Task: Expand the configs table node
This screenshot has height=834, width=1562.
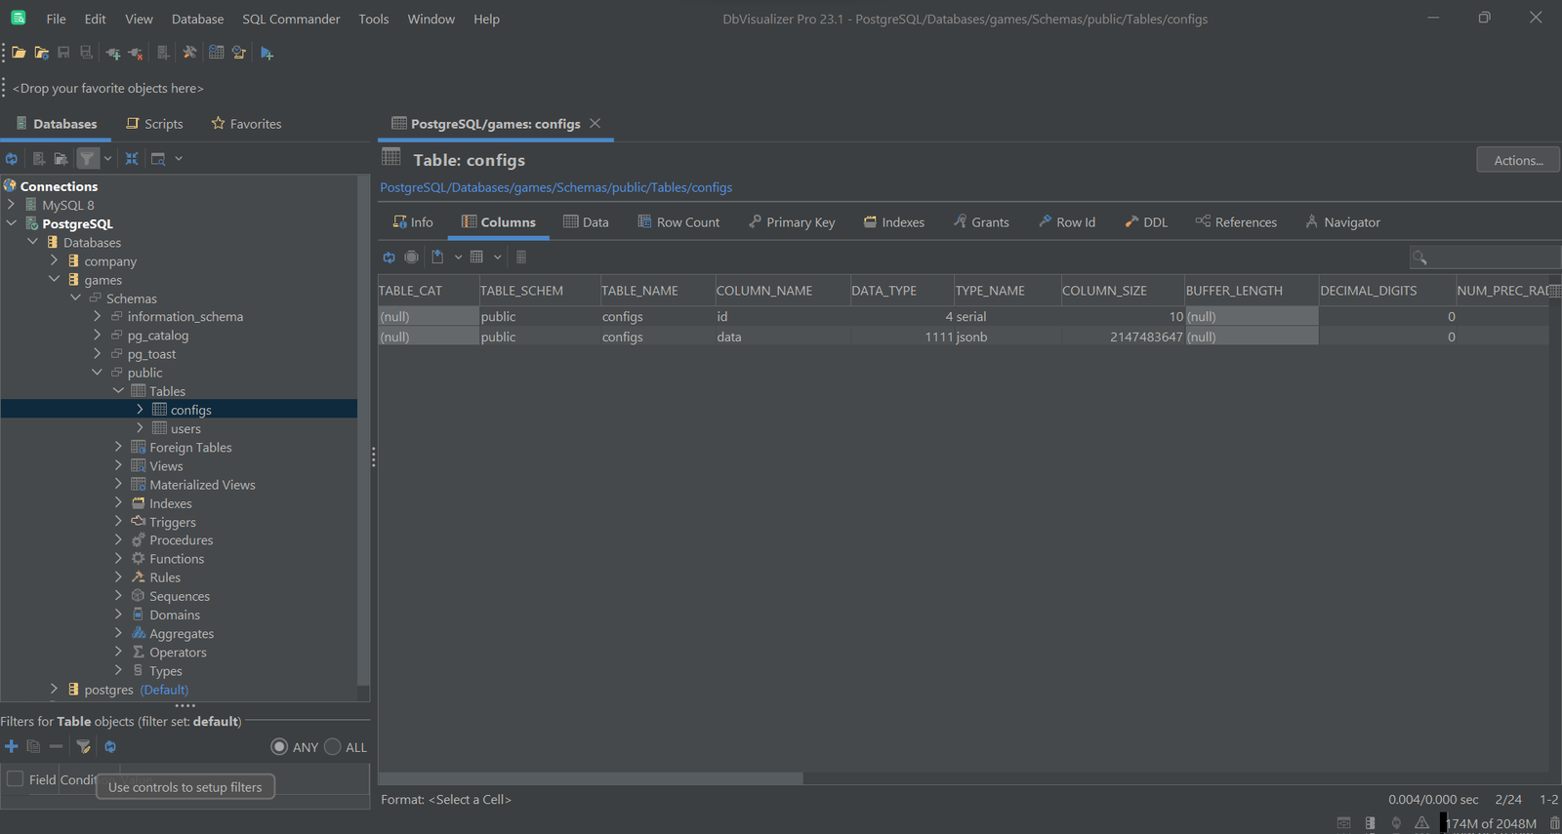Action: click(x=140, y=409)
